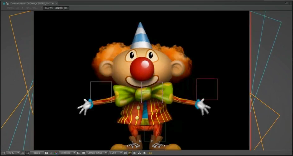The image size is (293, 156).
Task: Open the composition flowchart icon
Action: [139, 153]
